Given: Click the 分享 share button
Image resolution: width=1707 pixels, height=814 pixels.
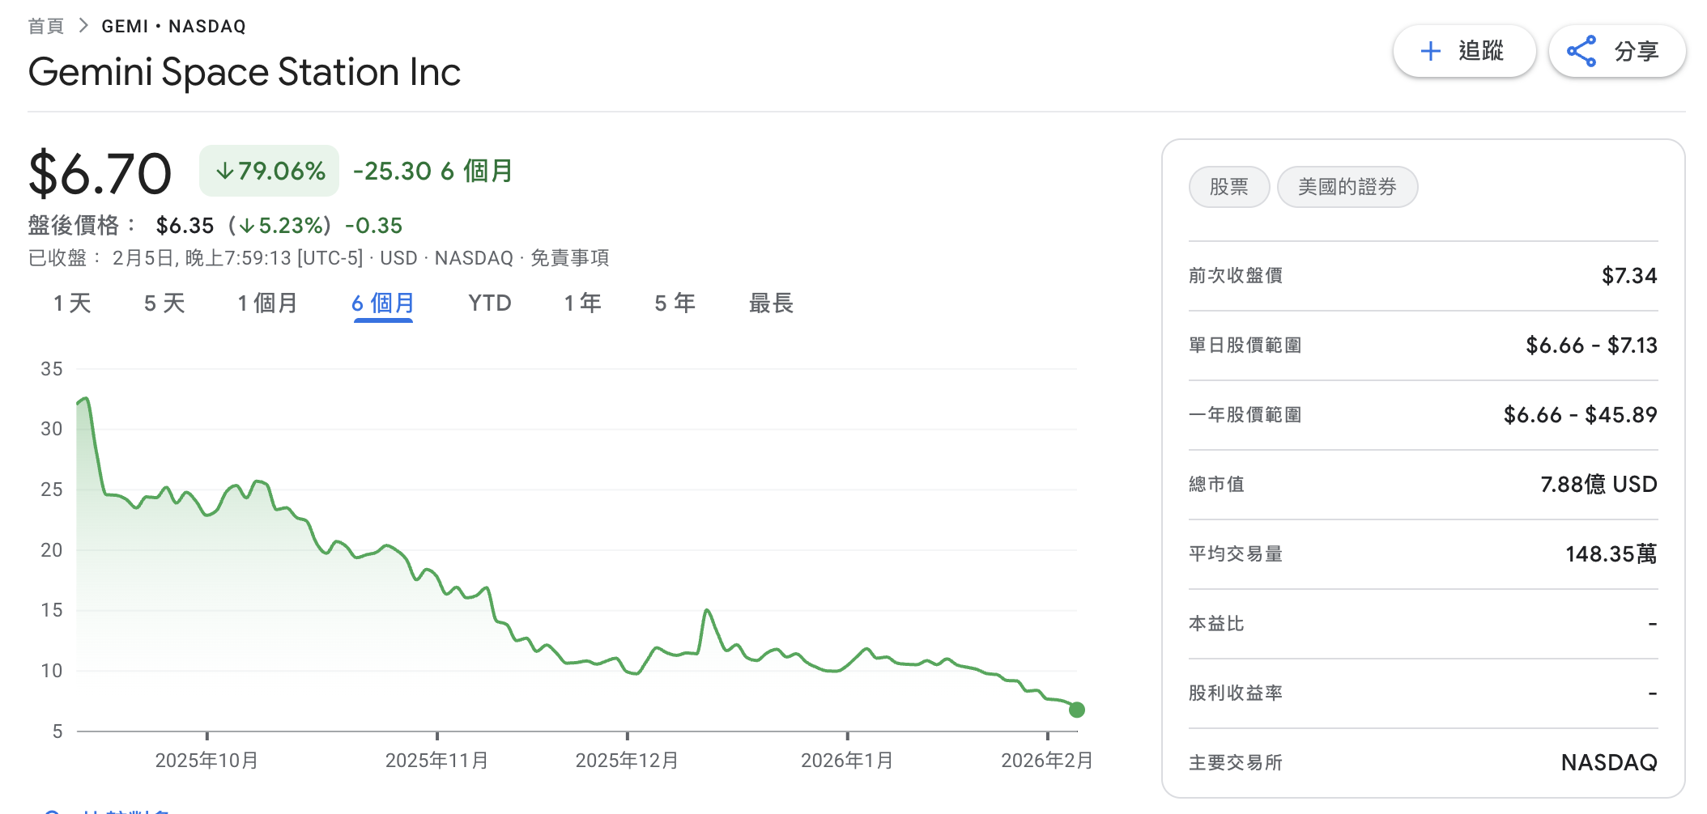Looking at the screenshot, I should click(x=1617, y=52).
